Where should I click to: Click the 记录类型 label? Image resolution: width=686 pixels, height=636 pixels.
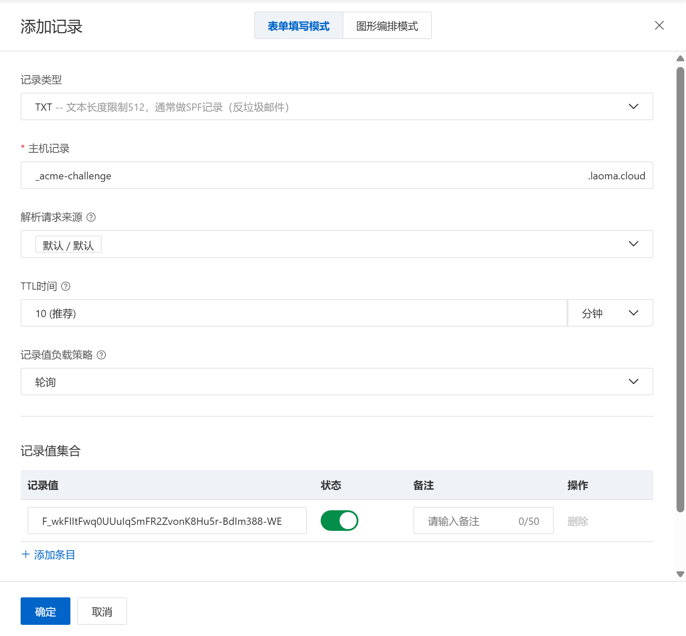(41, 80)
